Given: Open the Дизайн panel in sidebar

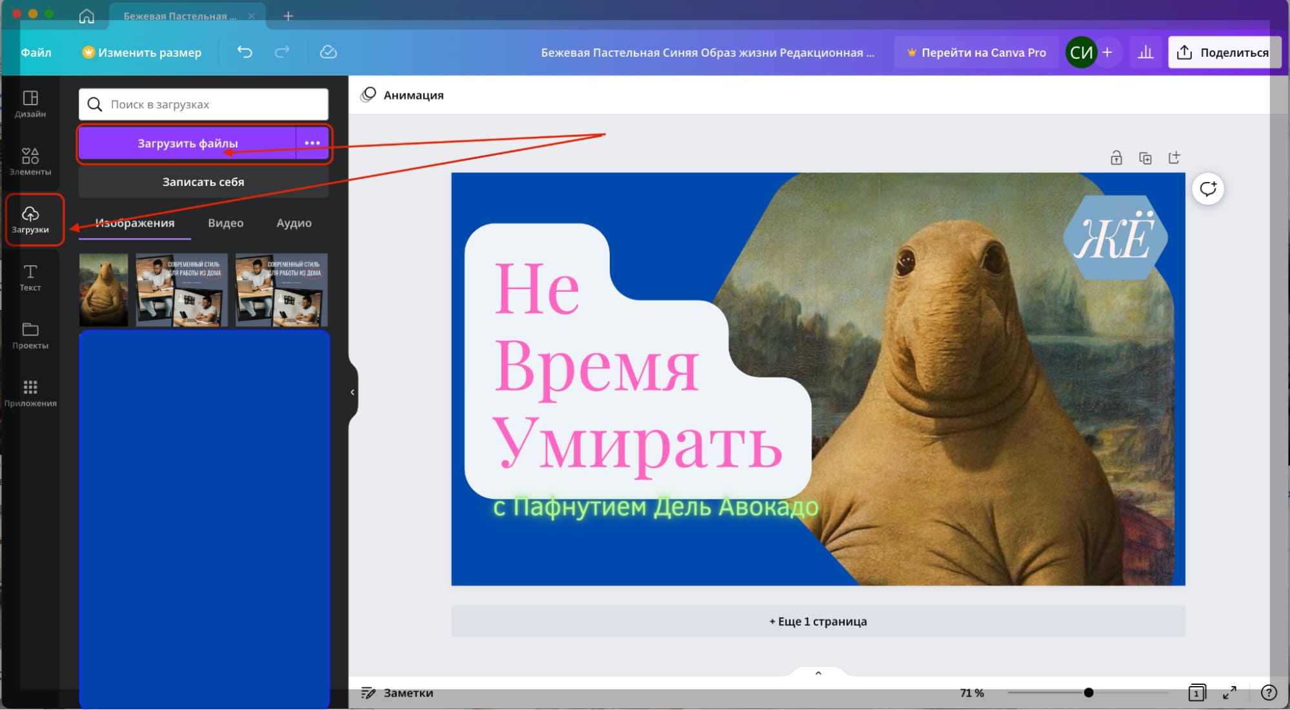Looking at the screenshot, I should coord(30,104).
